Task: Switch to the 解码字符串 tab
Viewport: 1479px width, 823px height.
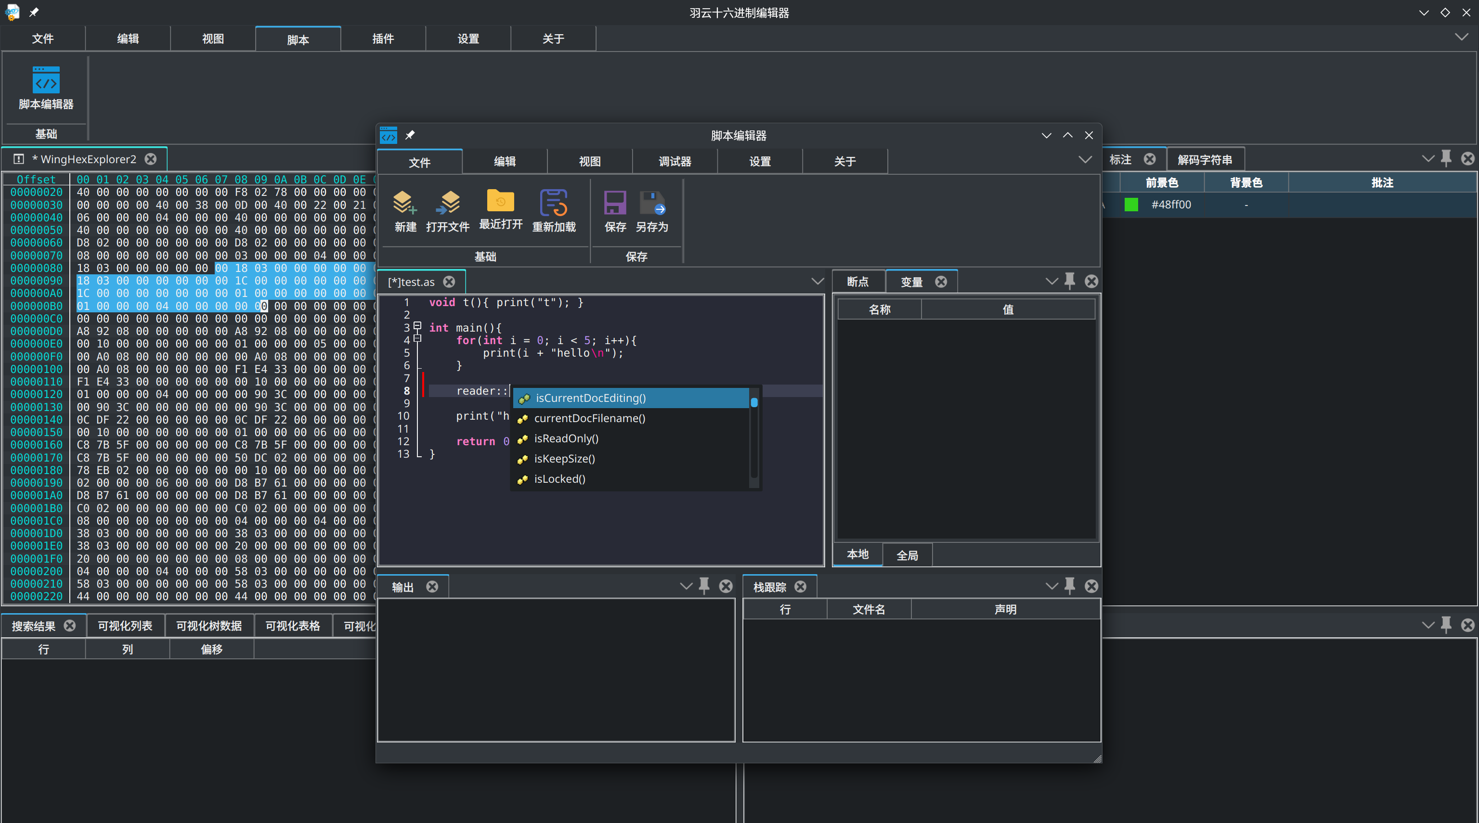Action: tap(1205, 160)
